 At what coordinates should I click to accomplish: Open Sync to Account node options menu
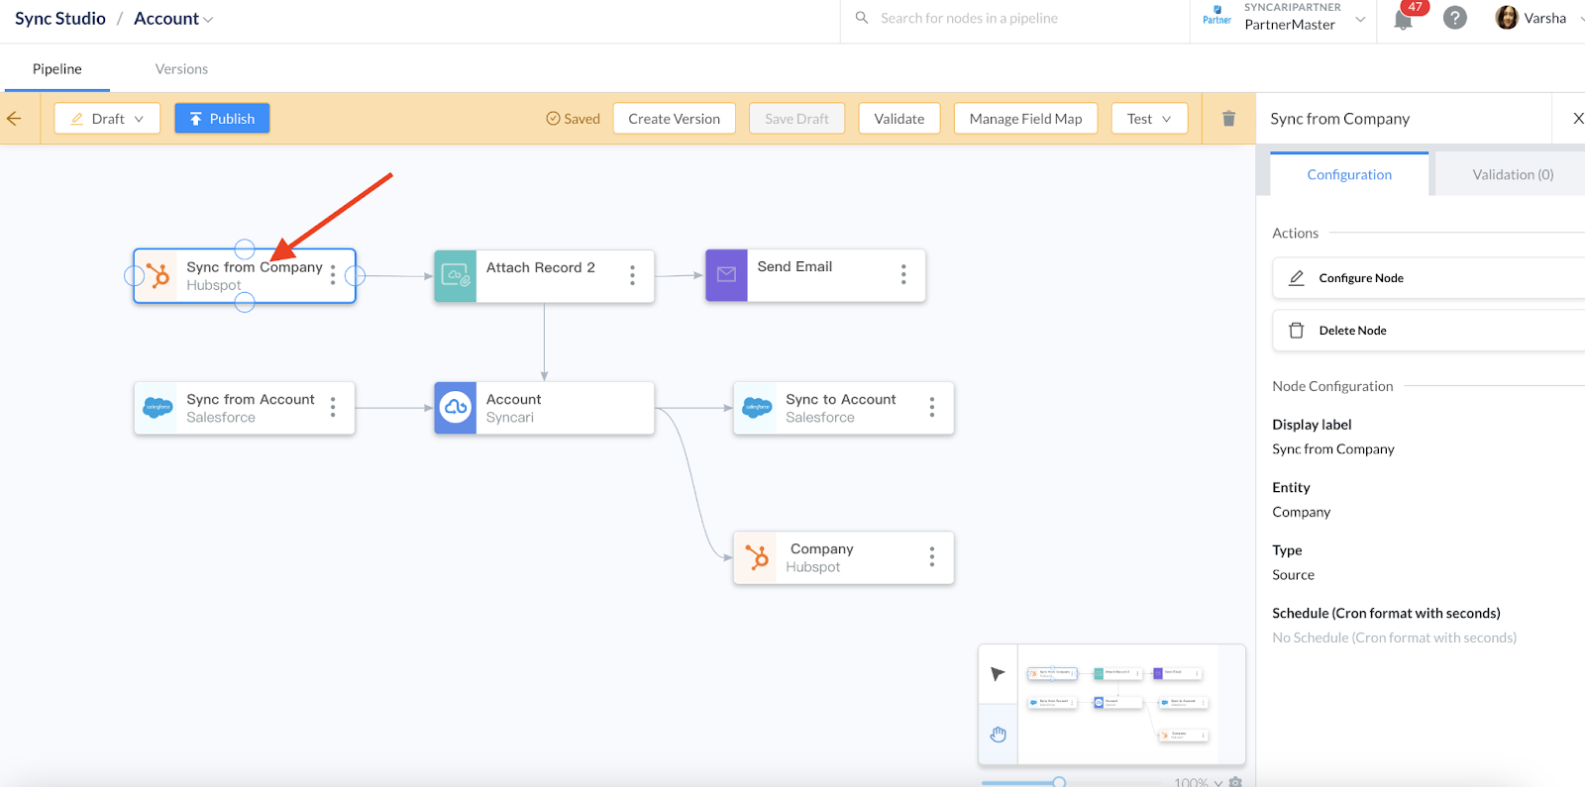[x=932, y=407]
